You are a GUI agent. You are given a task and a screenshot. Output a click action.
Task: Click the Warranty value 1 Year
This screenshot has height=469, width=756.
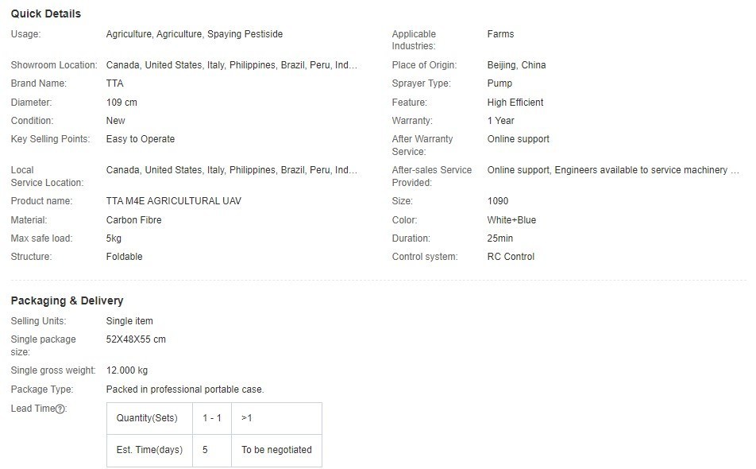(500, 121)
